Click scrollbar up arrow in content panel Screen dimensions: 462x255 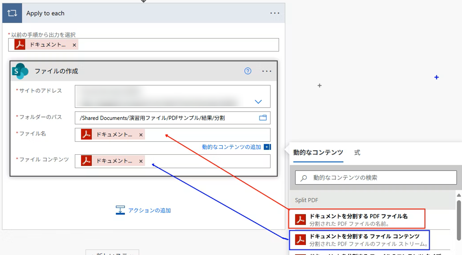click(x=459, y=195)
